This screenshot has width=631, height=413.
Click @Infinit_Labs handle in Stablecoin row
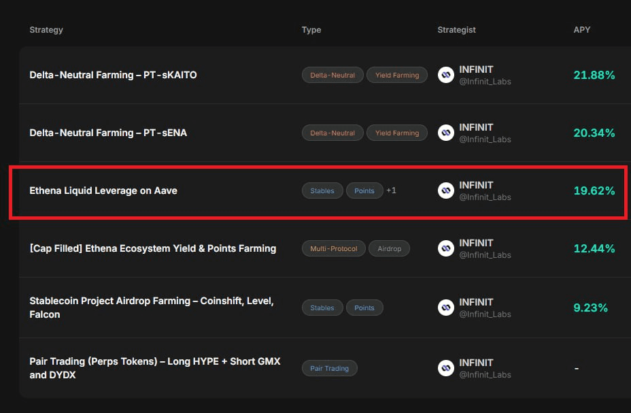(485, 314)
